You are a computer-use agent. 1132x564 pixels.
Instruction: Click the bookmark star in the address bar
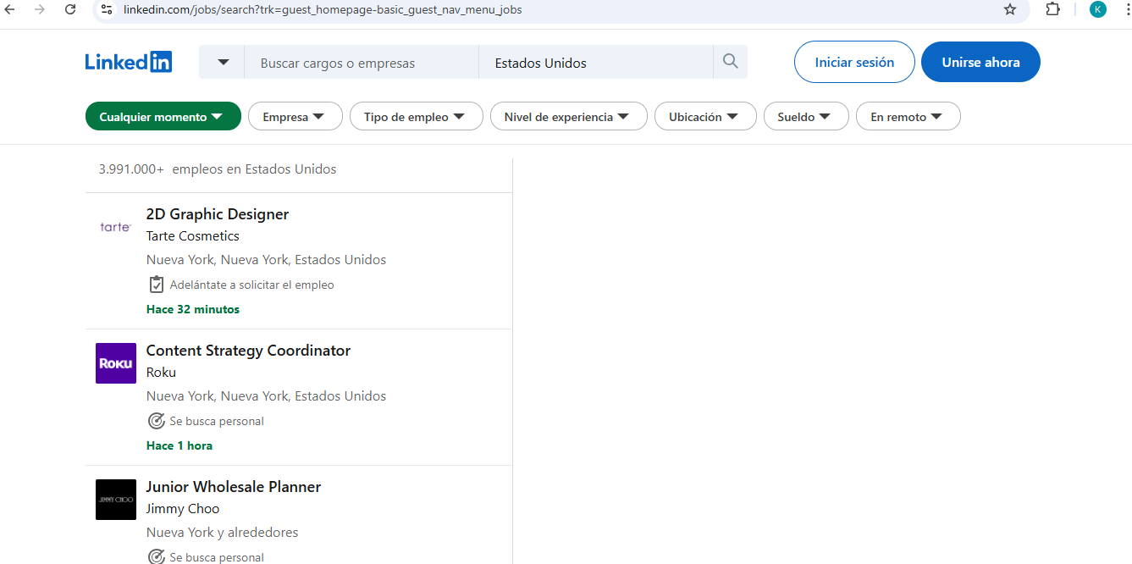pyautogui.click(x=1009, y=10)
